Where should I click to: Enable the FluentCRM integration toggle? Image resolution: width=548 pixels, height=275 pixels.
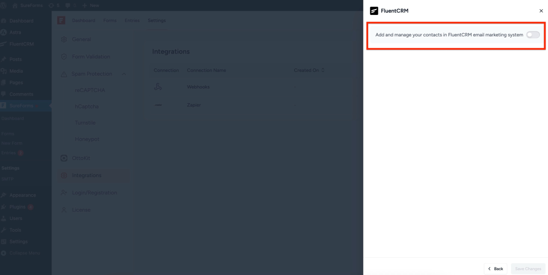point(533,35)
